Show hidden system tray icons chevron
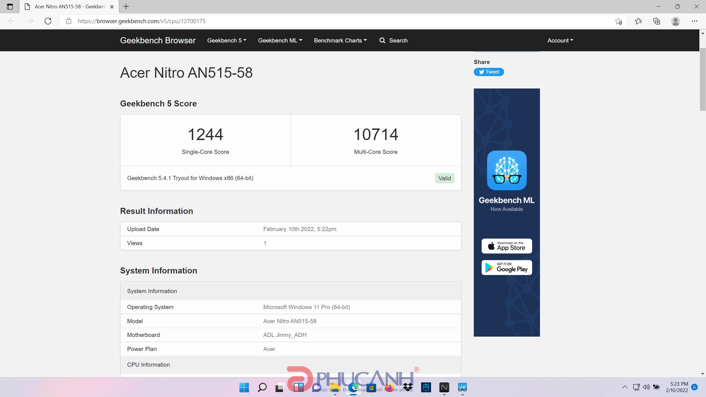Image resolution: width=706 pixels, height=397 pixels. pos(625,387)
